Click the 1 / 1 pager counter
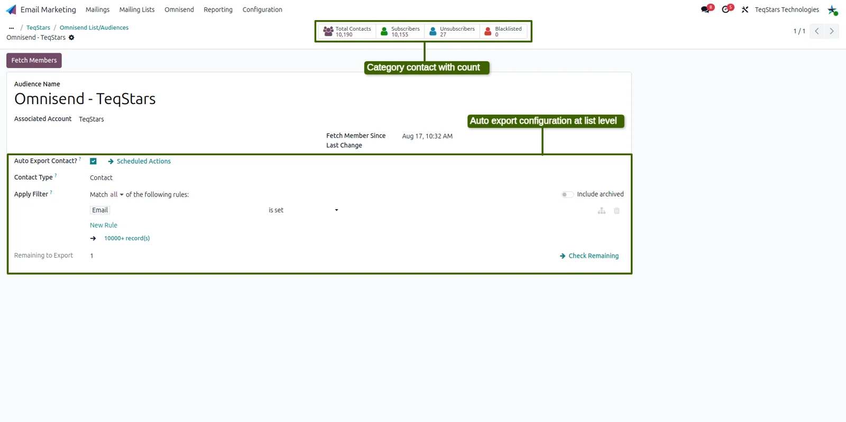This screenshot has width=846, height=422. (x=799, y=31)
